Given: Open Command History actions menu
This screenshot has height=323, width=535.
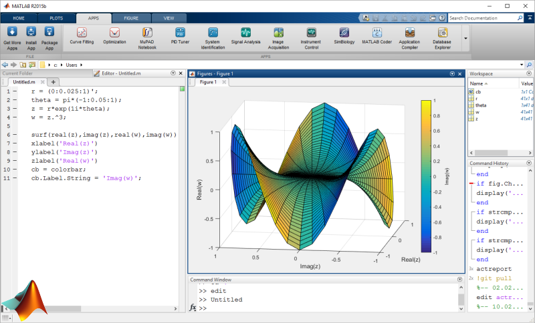Looking at the screenshot, I should click(x=529, y=163).
